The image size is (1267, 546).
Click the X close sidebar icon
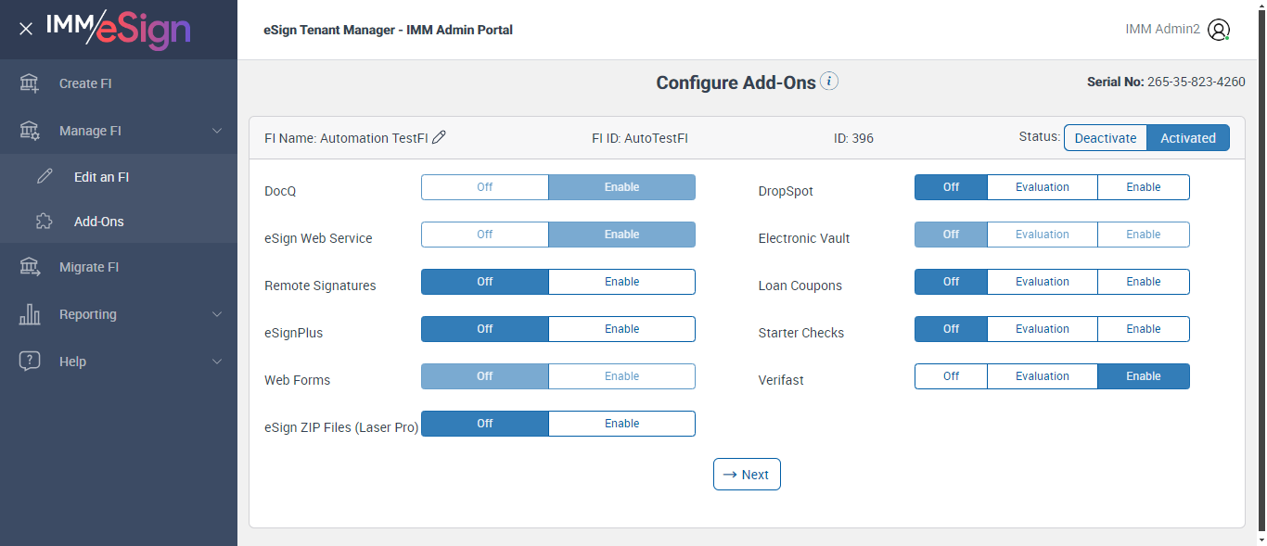tap(26, 29)
